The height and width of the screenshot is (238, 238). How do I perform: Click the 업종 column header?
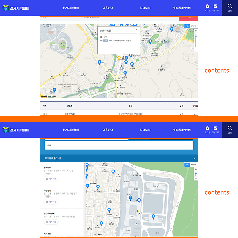[x=181, y=106]
